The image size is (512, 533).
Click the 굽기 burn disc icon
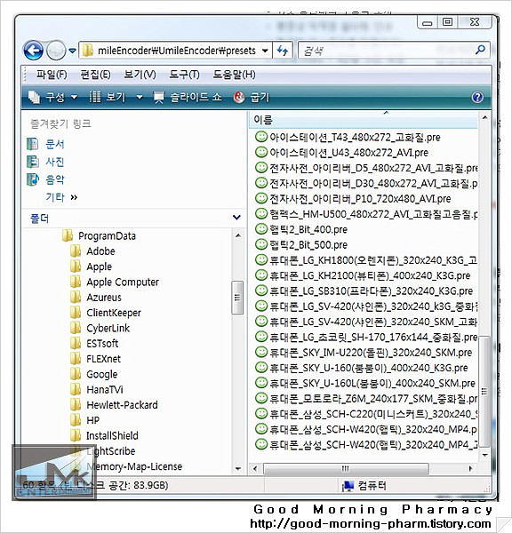239,97
